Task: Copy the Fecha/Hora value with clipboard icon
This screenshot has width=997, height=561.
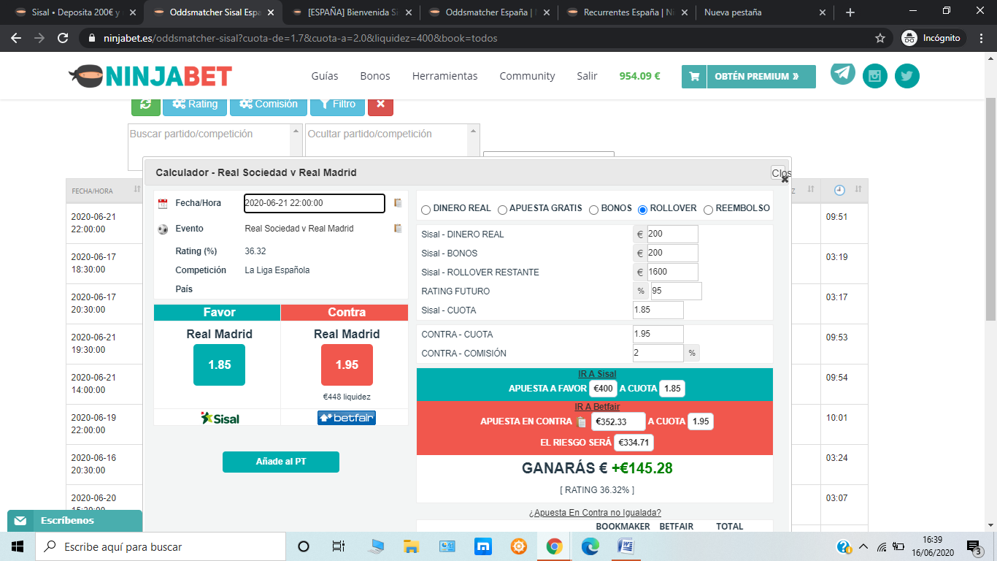Action: [398, 203]
